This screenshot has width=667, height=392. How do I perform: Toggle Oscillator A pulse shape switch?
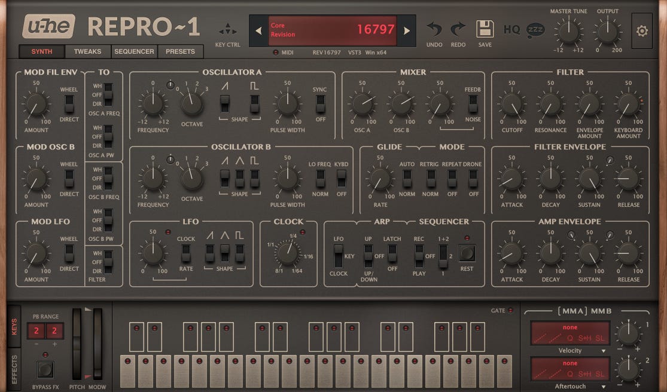(254, 103)
